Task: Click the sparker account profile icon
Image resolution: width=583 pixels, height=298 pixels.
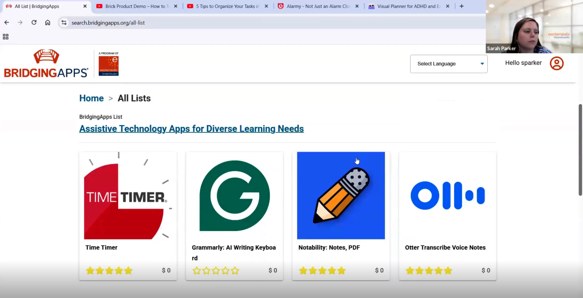Action: click(x=557, y=63)
